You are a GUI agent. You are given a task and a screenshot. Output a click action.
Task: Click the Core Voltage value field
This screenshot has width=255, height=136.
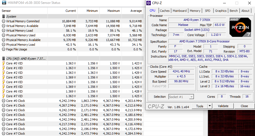(216, 35)
